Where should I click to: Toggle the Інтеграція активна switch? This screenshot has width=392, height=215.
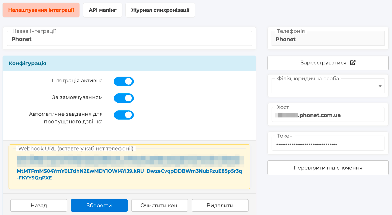pyautogui.click(x=124, y=81)
